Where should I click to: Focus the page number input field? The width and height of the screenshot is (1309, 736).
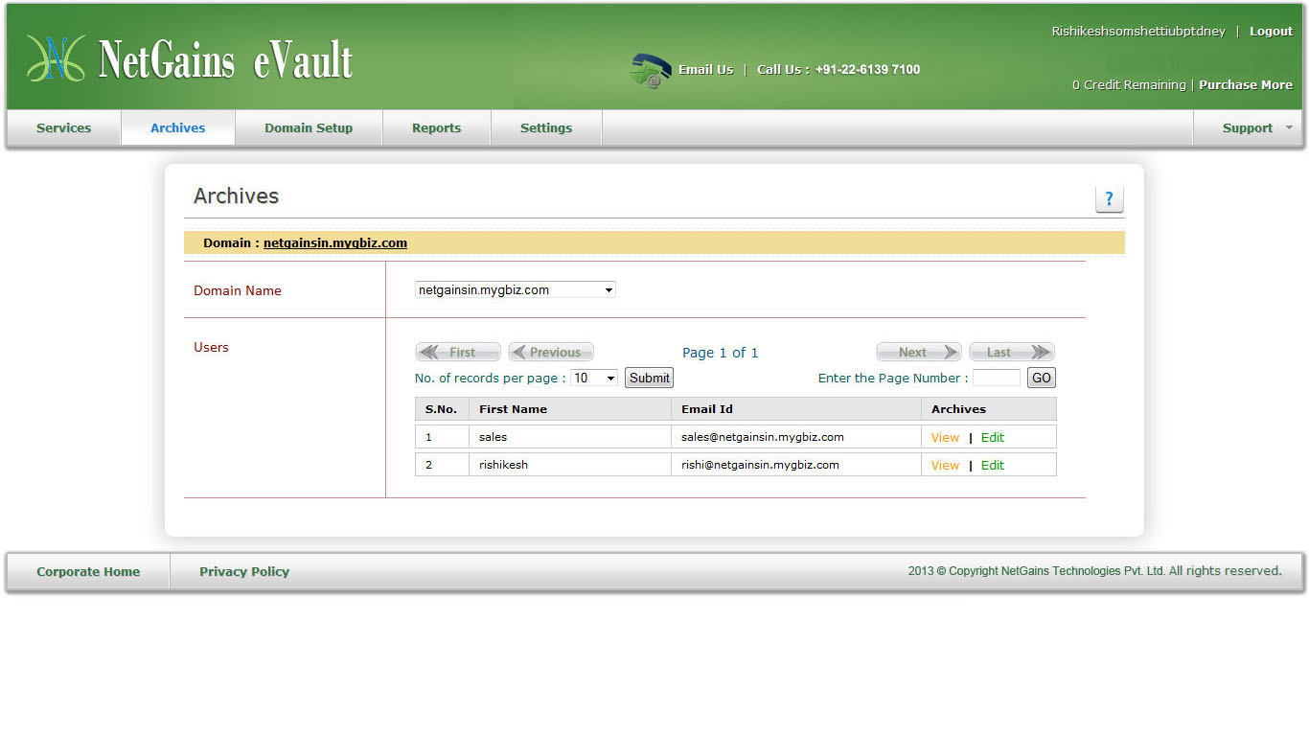click(997, 378)
